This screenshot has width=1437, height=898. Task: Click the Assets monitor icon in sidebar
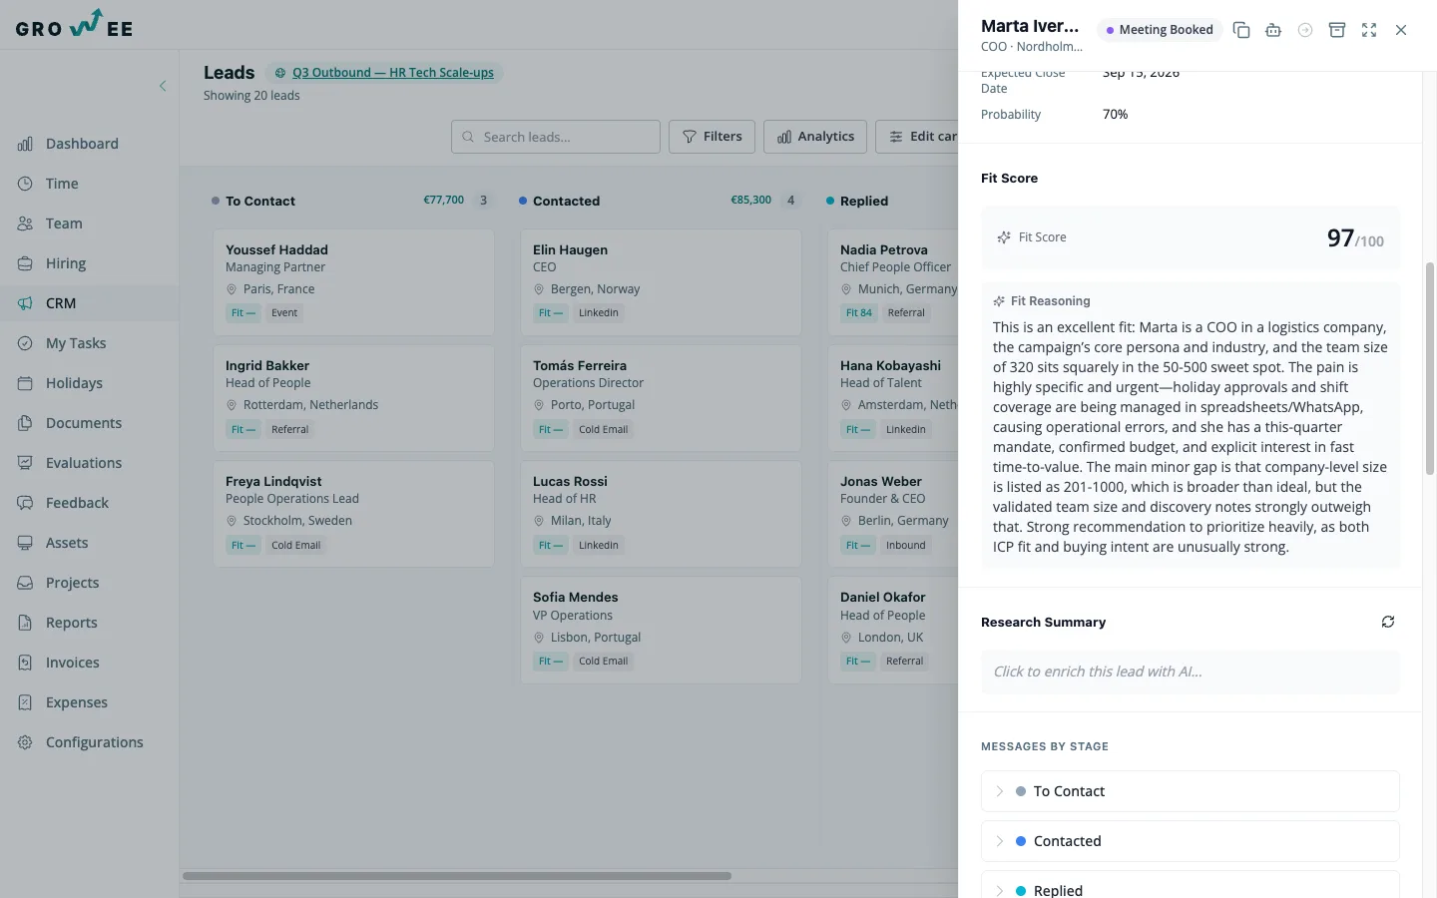tap(25, 543)
